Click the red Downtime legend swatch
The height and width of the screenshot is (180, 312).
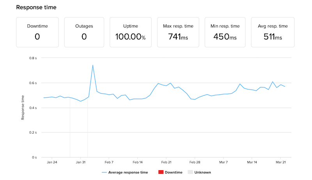coord(161,172)
